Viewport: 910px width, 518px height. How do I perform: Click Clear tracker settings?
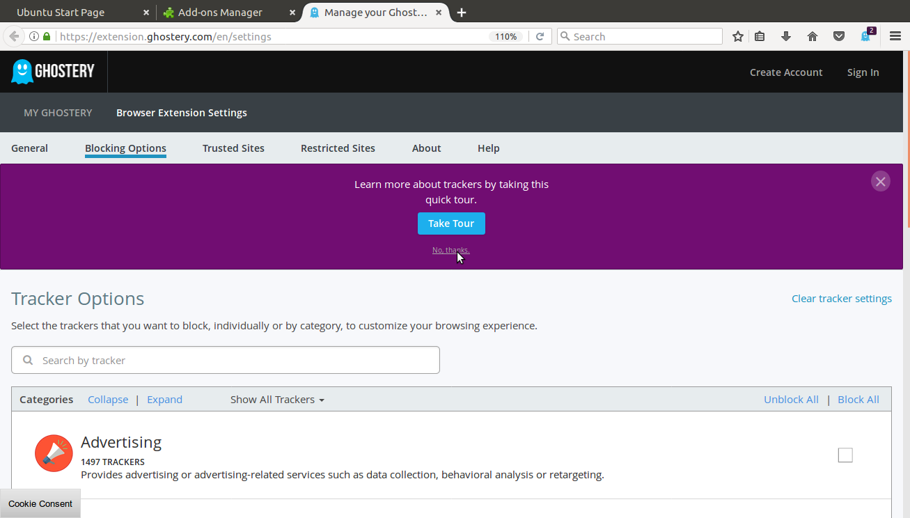coord(841,298)
